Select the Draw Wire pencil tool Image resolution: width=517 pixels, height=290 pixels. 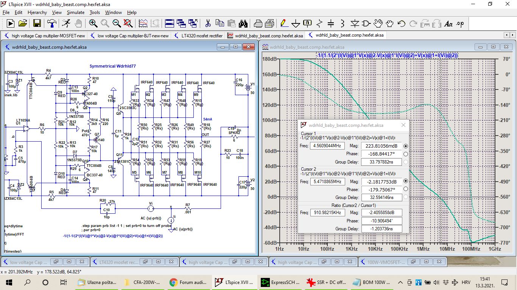284,23
